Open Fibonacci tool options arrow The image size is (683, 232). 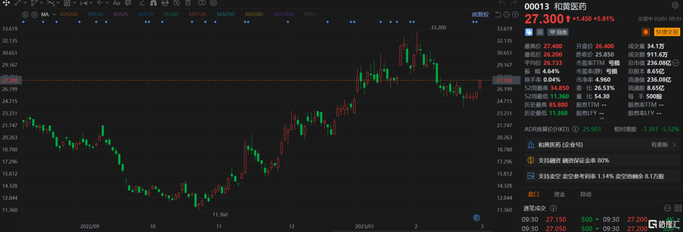[x=74, y=3]
